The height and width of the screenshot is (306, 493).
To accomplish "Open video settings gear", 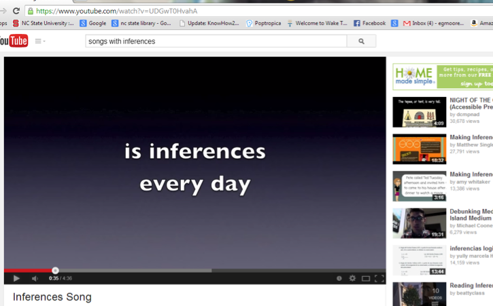I will pyautogui.click(x=352, y=278).
